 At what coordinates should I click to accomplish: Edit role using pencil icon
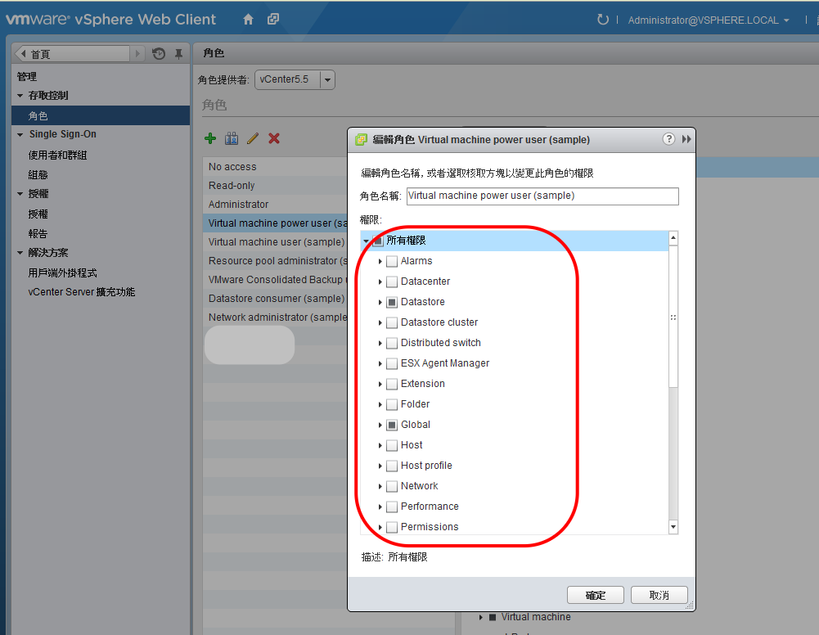point(253,138)
